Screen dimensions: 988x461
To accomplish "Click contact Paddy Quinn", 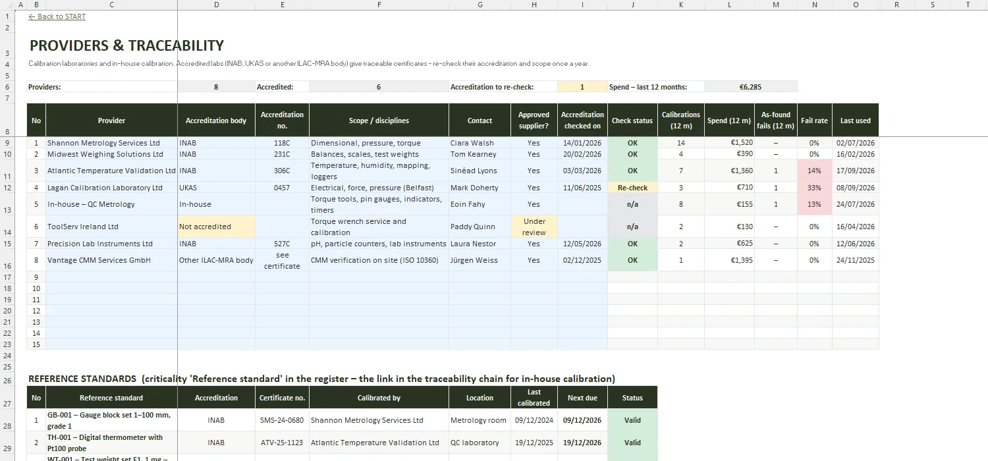I will (x=480, y=227).
